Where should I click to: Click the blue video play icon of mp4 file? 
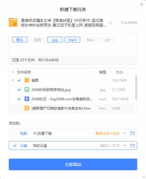point(27,99)
